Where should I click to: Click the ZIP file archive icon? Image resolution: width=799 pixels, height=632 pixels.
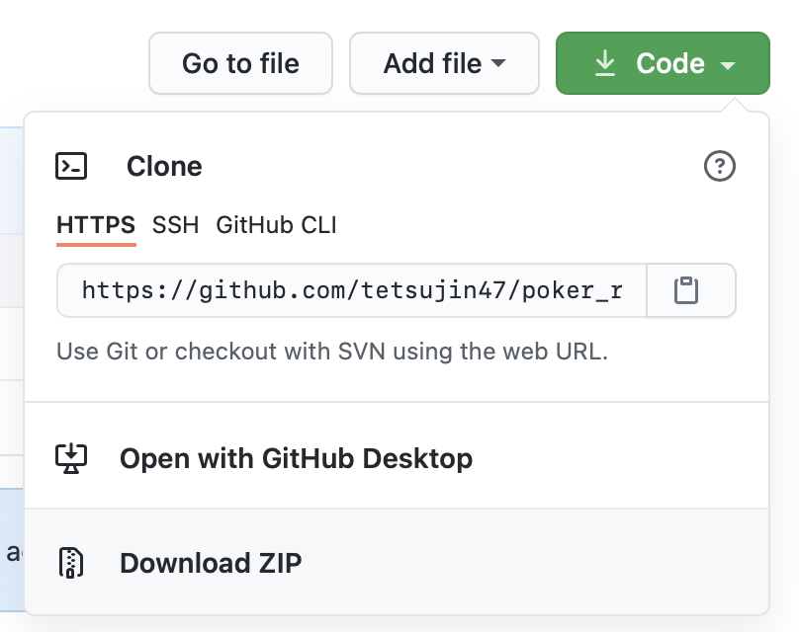(71, 562)
